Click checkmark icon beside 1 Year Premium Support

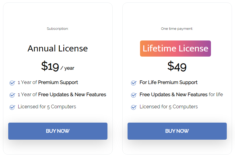pos(12,83)
